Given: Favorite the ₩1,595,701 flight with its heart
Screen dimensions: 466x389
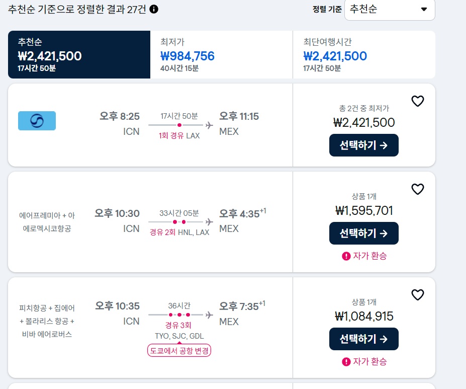Looking at the screenshot, I should (417, 189).
